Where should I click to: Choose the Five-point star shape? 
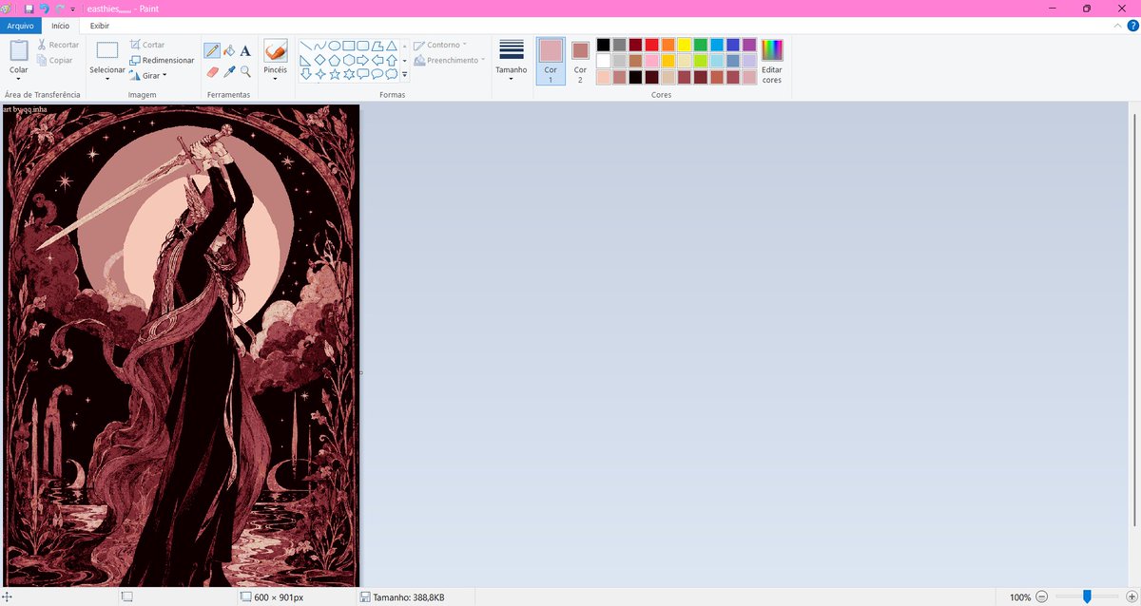click(335, 74)
